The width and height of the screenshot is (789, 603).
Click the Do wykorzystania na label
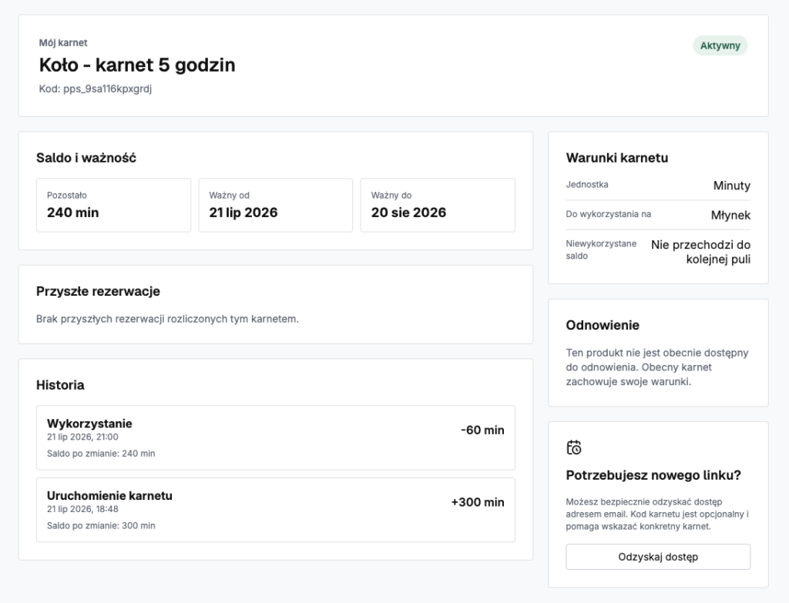point(609,214)
